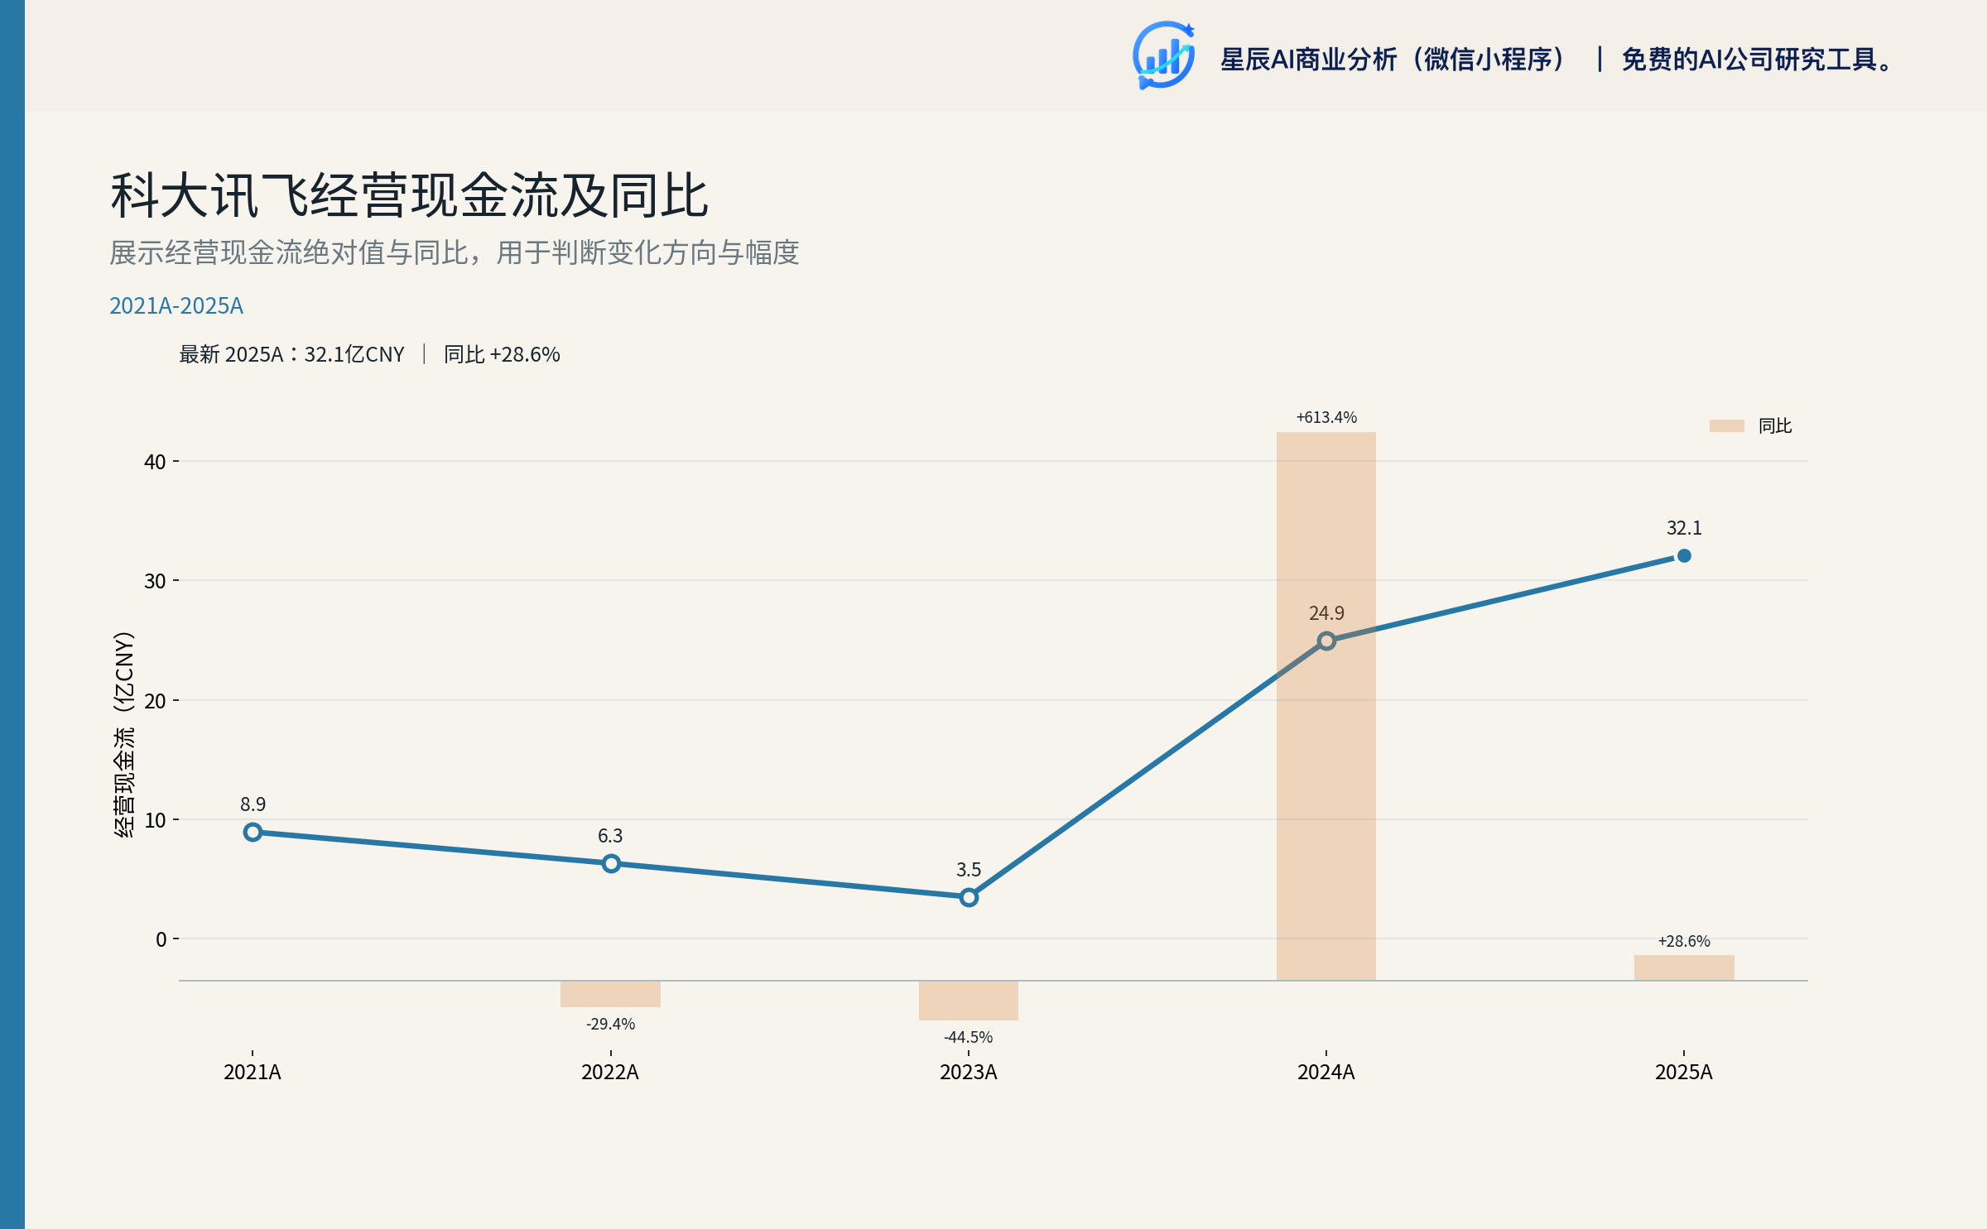
Task: Click the -29.4% bar label
Action: [610, 1024]
